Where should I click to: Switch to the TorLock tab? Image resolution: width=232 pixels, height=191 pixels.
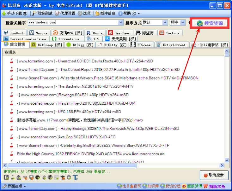tap(170, 33)
